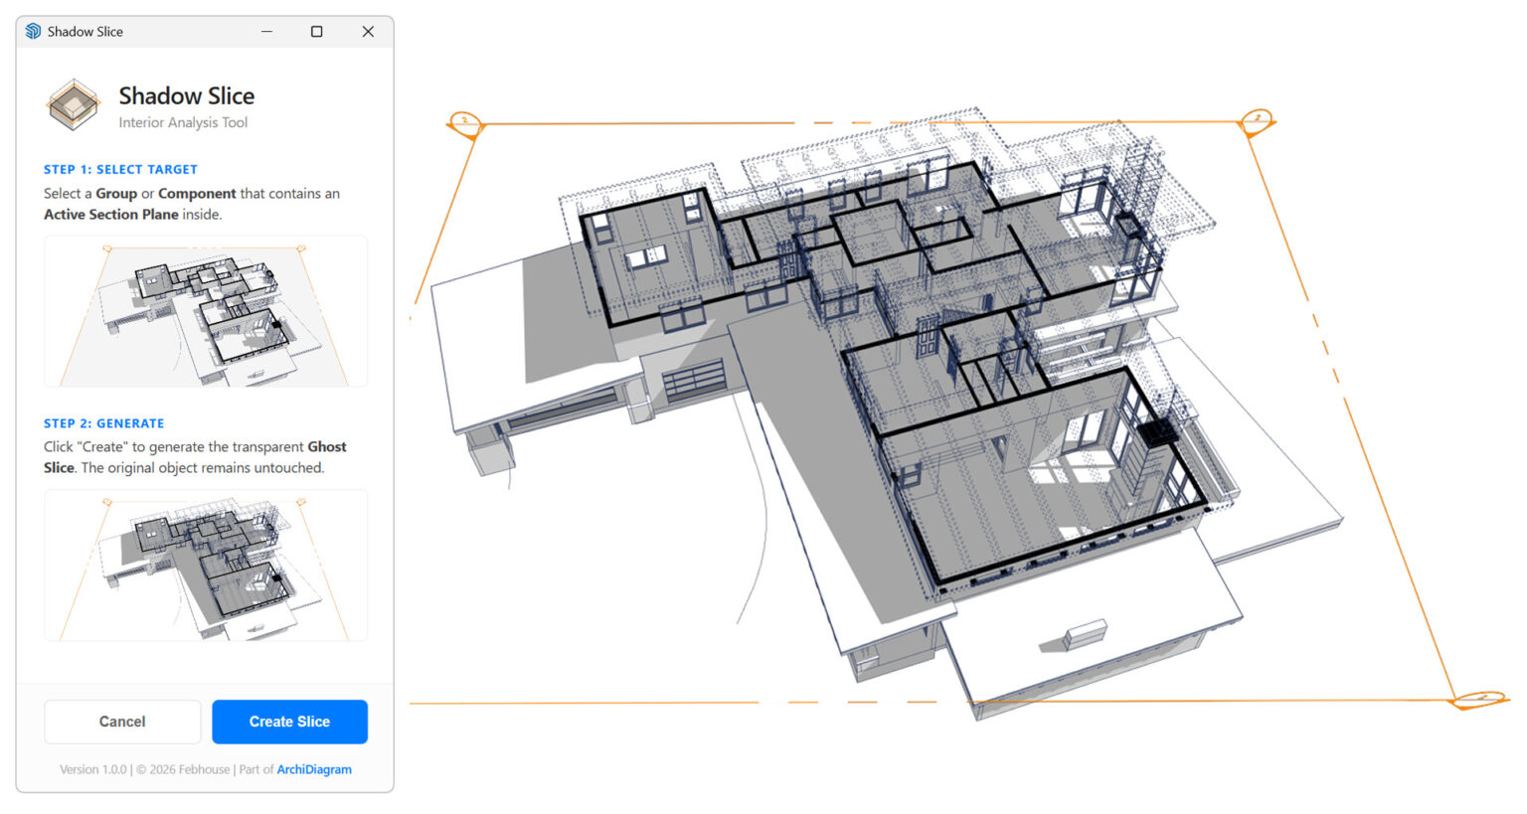
Task: Select the top-left section plane corner marker
Action: (465, 123)
